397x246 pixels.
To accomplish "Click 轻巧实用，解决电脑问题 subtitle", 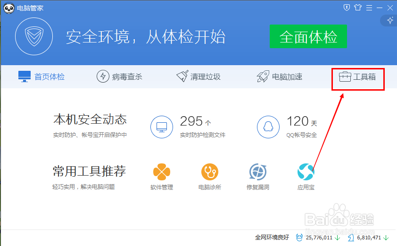I will (83, 187).
